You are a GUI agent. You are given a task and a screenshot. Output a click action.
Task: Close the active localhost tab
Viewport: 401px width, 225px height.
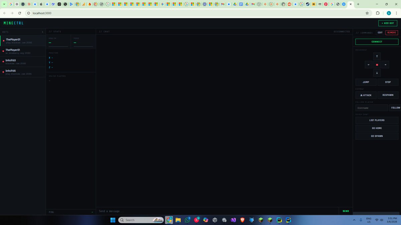(351, 4)
